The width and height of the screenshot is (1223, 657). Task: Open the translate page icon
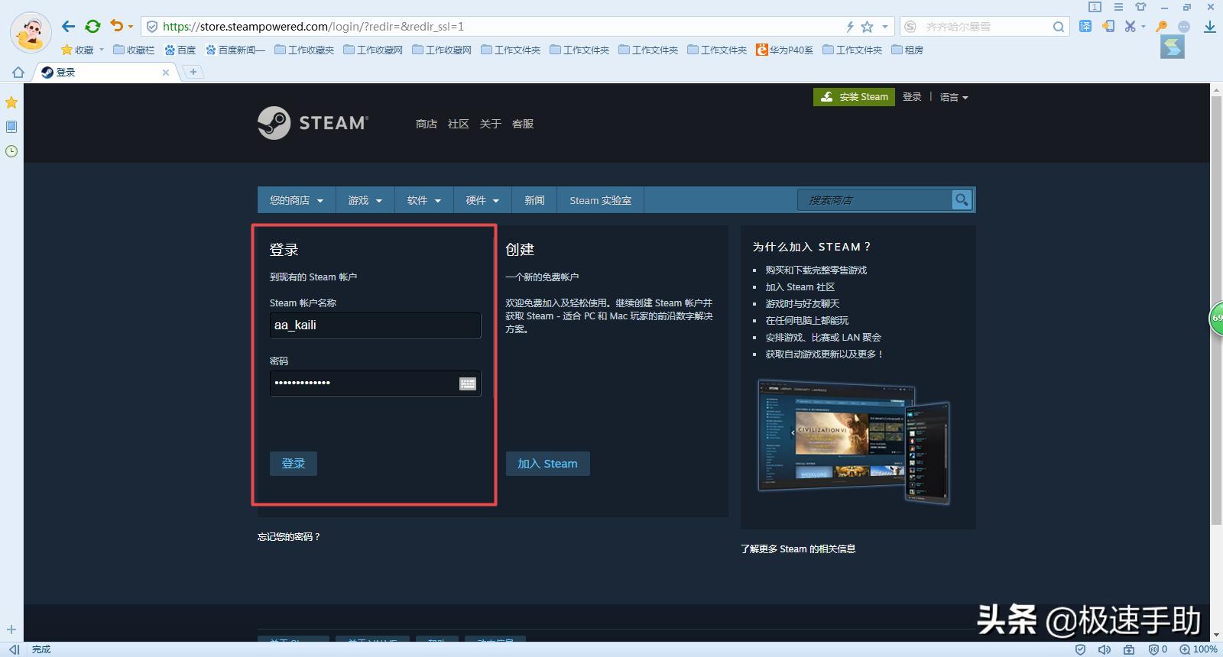(x=1085, y=26)
